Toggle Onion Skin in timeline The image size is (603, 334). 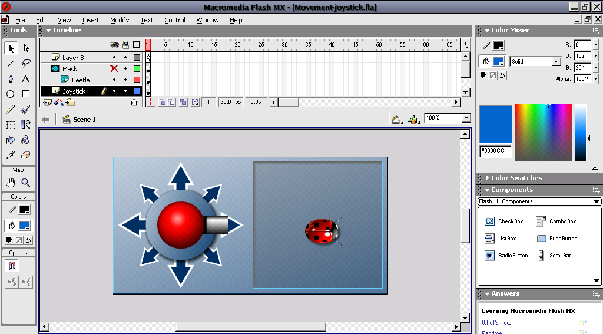pyautogui.click(x=163, y=102)
